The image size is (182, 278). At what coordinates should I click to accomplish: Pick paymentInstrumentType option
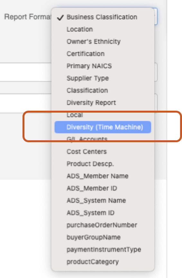pos(103,249)
